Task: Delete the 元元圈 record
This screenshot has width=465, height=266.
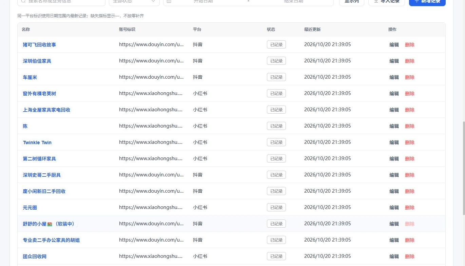Action: [410, 208]
